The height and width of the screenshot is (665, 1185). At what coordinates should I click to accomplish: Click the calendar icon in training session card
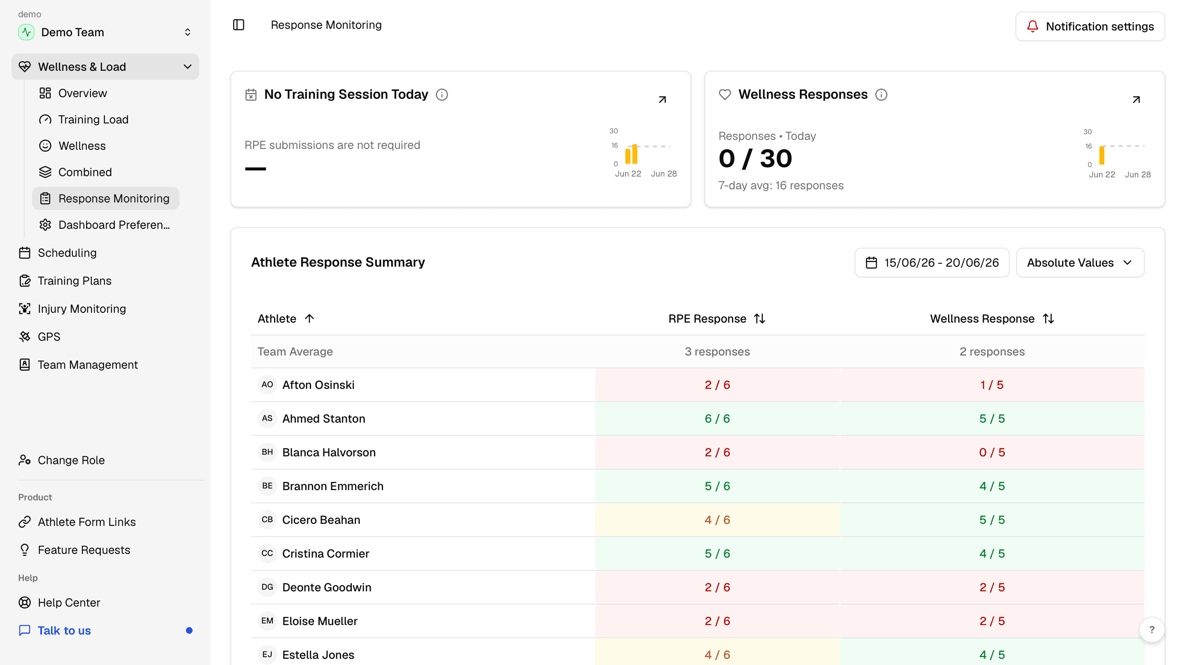(x=251, y=95)
